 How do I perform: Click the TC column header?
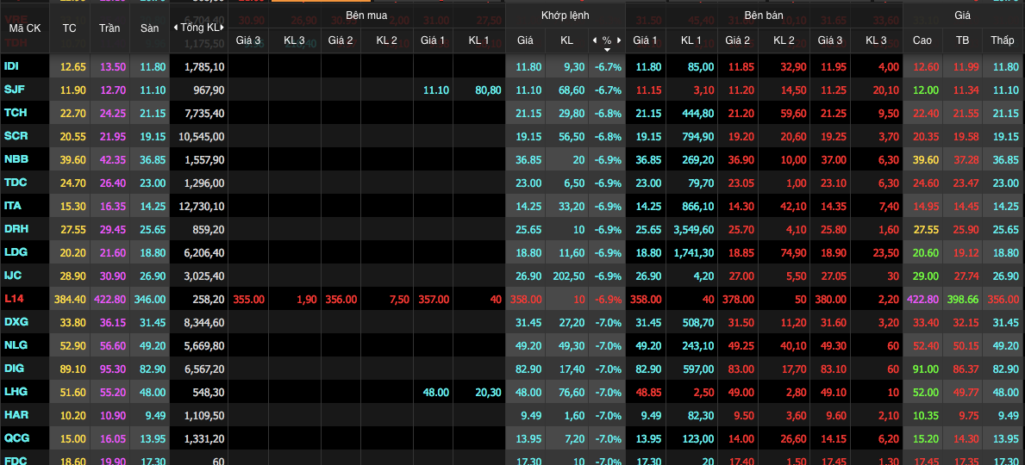70,28
